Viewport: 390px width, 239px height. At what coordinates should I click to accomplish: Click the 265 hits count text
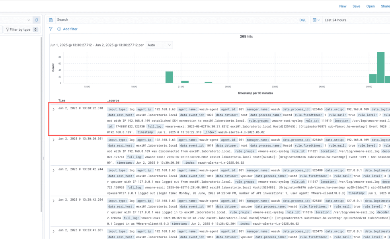pyautogui.click(x=246, y=36)
